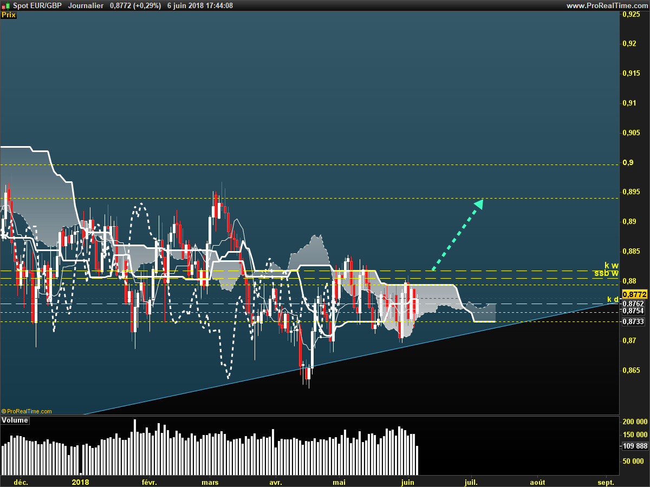Click the 0,91 price axis label
The height and width of the screenshot is (487, 650).
(629, 103)
